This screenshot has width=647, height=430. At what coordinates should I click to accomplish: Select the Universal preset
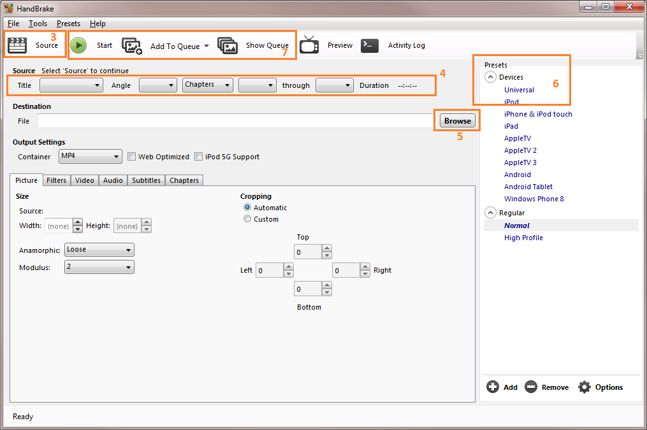click(519, 90)
